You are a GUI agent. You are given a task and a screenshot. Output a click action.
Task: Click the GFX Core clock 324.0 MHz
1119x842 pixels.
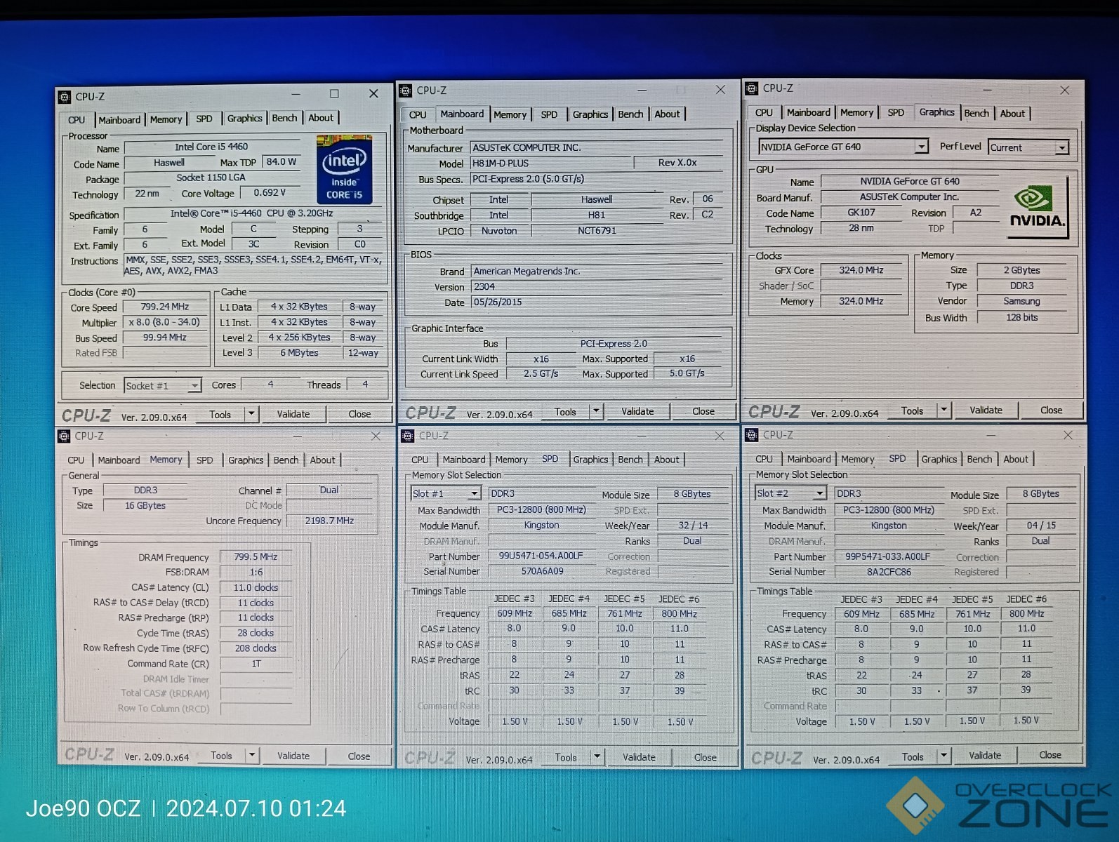click(x=861, y=270)
